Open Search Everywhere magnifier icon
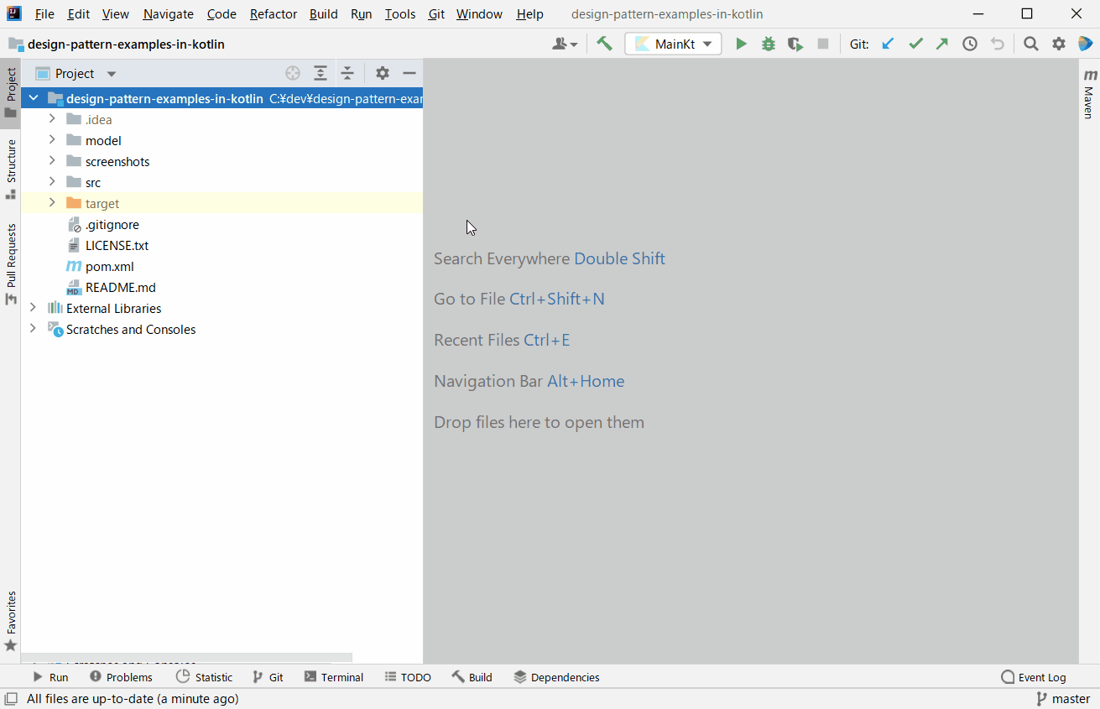 coord(1031,44)
